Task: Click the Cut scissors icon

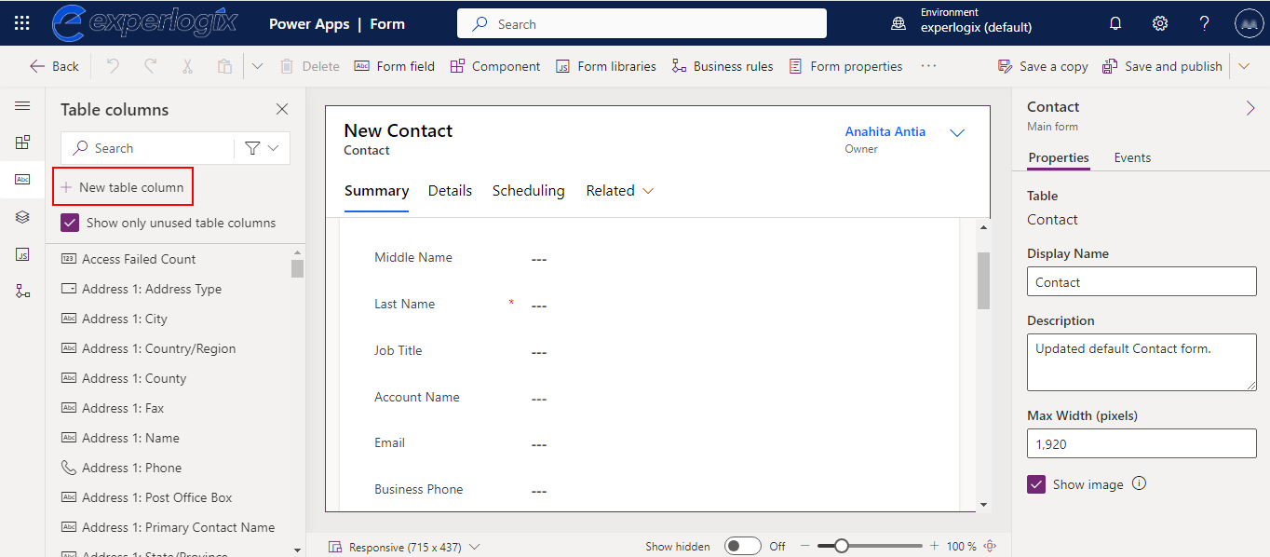Action: [x=187, y=66]
